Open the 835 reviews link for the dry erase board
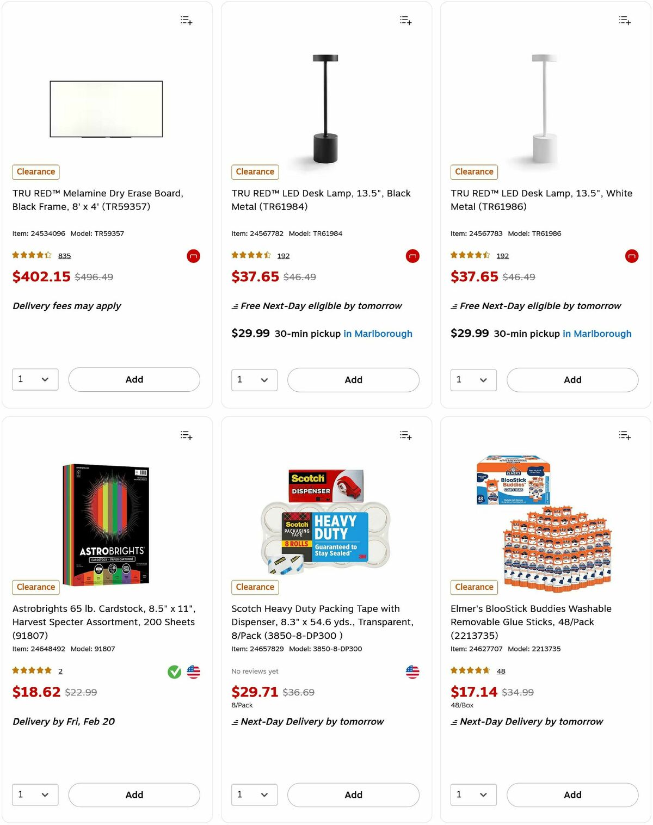Screen dimensions: 653x825 pyautogui.click(x=64, y=256)
